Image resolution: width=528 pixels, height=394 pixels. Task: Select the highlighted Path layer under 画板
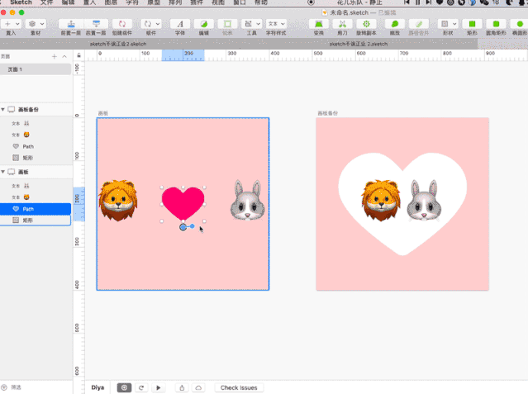[x=36, y=209]
